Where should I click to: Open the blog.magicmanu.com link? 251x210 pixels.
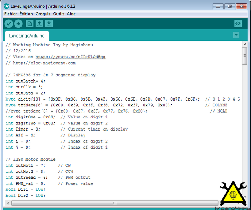coord(44,63)
